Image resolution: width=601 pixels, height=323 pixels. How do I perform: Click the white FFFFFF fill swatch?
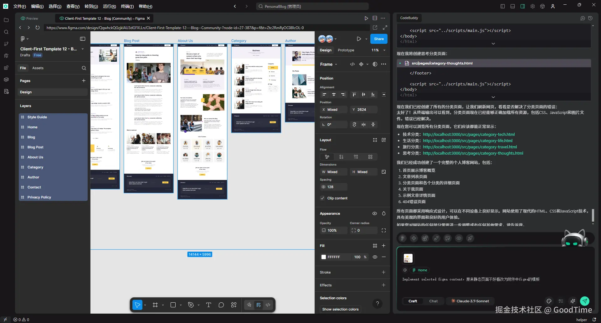pyautogui.click(x=324, y=257)
